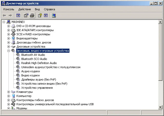Open the Properties toolbar icon
This screenshot has width=164, height=116.
click(x=26, y=16)
